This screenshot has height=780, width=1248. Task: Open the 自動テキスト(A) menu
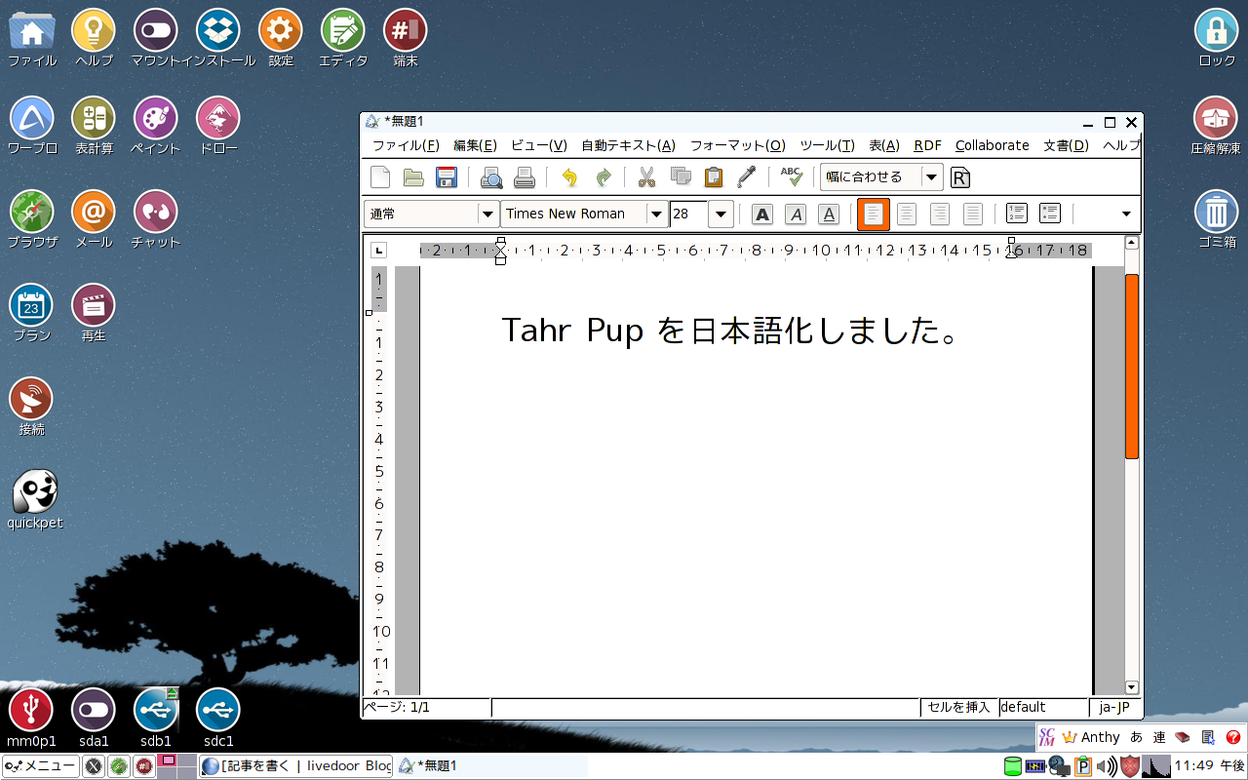tap(628, 145)
